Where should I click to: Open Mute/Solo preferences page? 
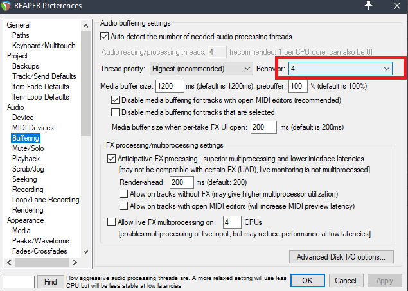point(28,148)
